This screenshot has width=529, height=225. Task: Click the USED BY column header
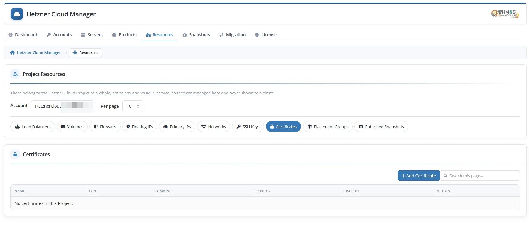[x=352, y=191]
